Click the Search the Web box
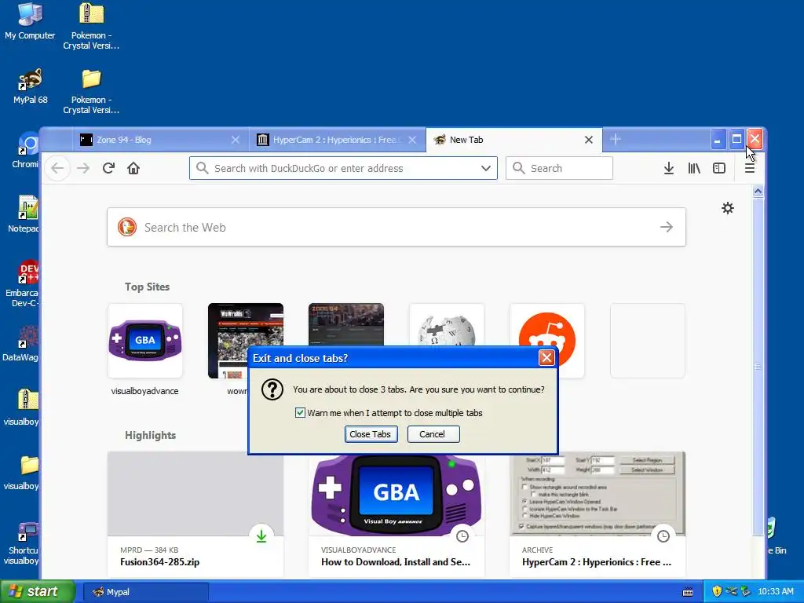Viewport: 804px width, 603px height. point(397,227)
